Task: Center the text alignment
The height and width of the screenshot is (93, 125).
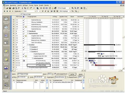Action: click(x=54, y=11)
